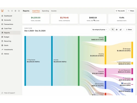Switch to Income tab
The image size is (137, 103).
(x=54, y=11)
